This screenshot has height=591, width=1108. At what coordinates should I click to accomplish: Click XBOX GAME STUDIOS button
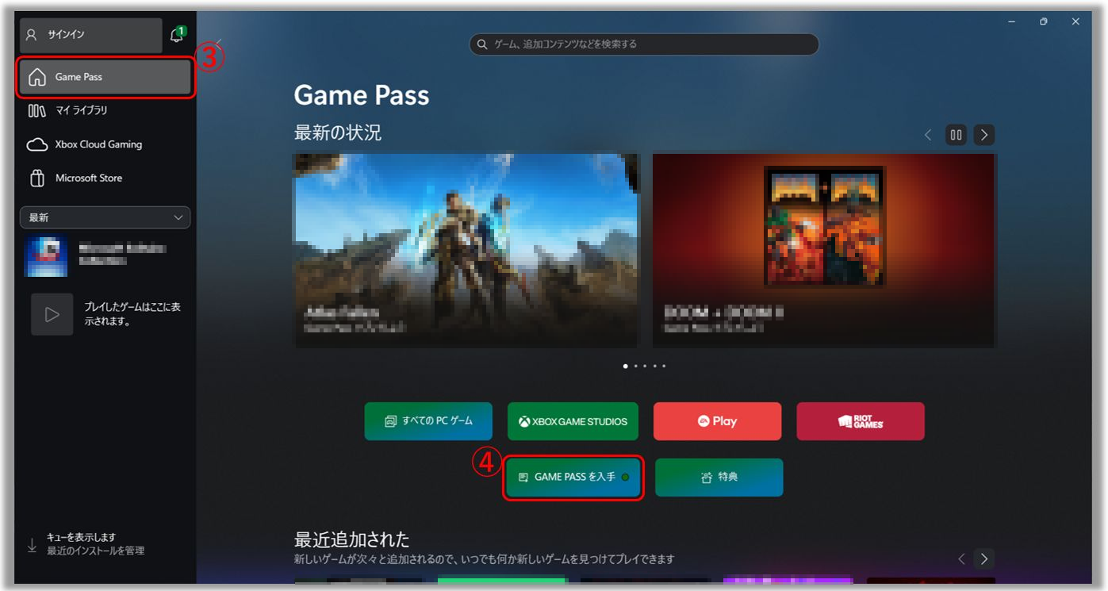(x=573, y=421)
